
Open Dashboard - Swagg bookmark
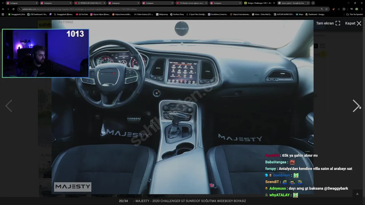tap(315, 14)
